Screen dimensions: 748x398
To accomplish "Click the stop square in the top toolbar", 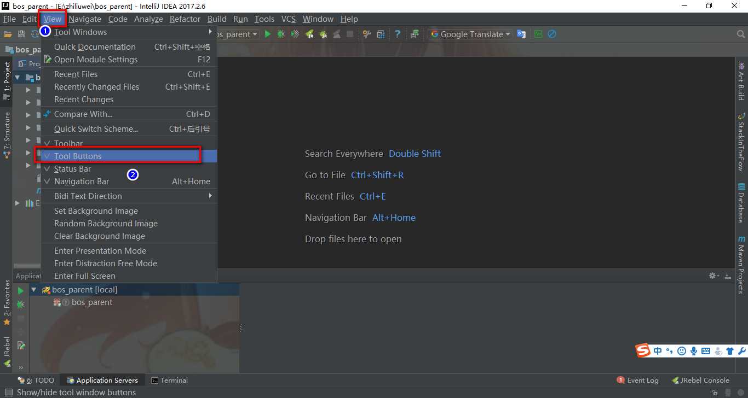I will [350, 34].
